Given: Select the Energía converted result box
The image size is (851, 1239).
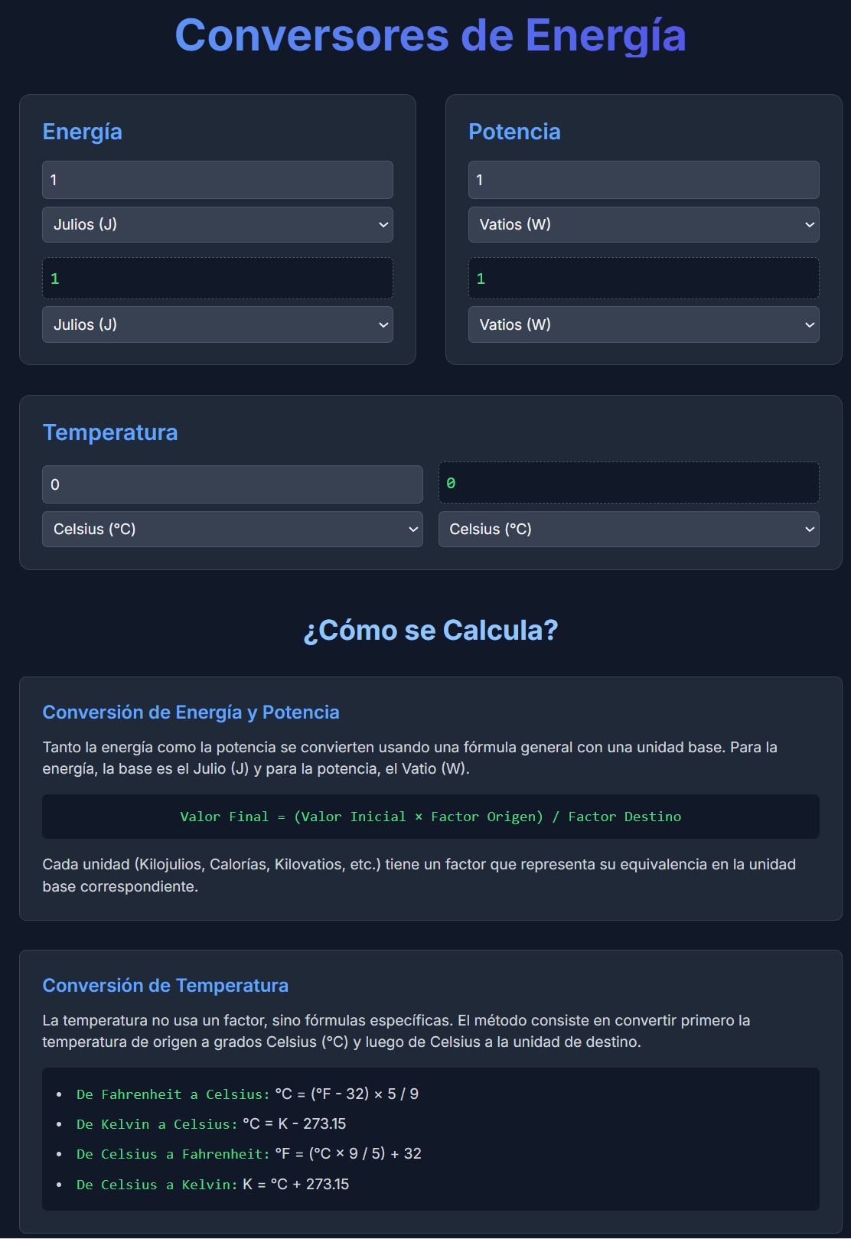Looking at the screenshot, I should coord(217,279).
